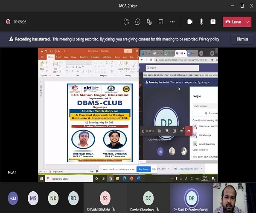Image resolution: width=256 pixels, height=213 pixels.
Task: Select the MS participant avatar
Action: tap(33, 198)
